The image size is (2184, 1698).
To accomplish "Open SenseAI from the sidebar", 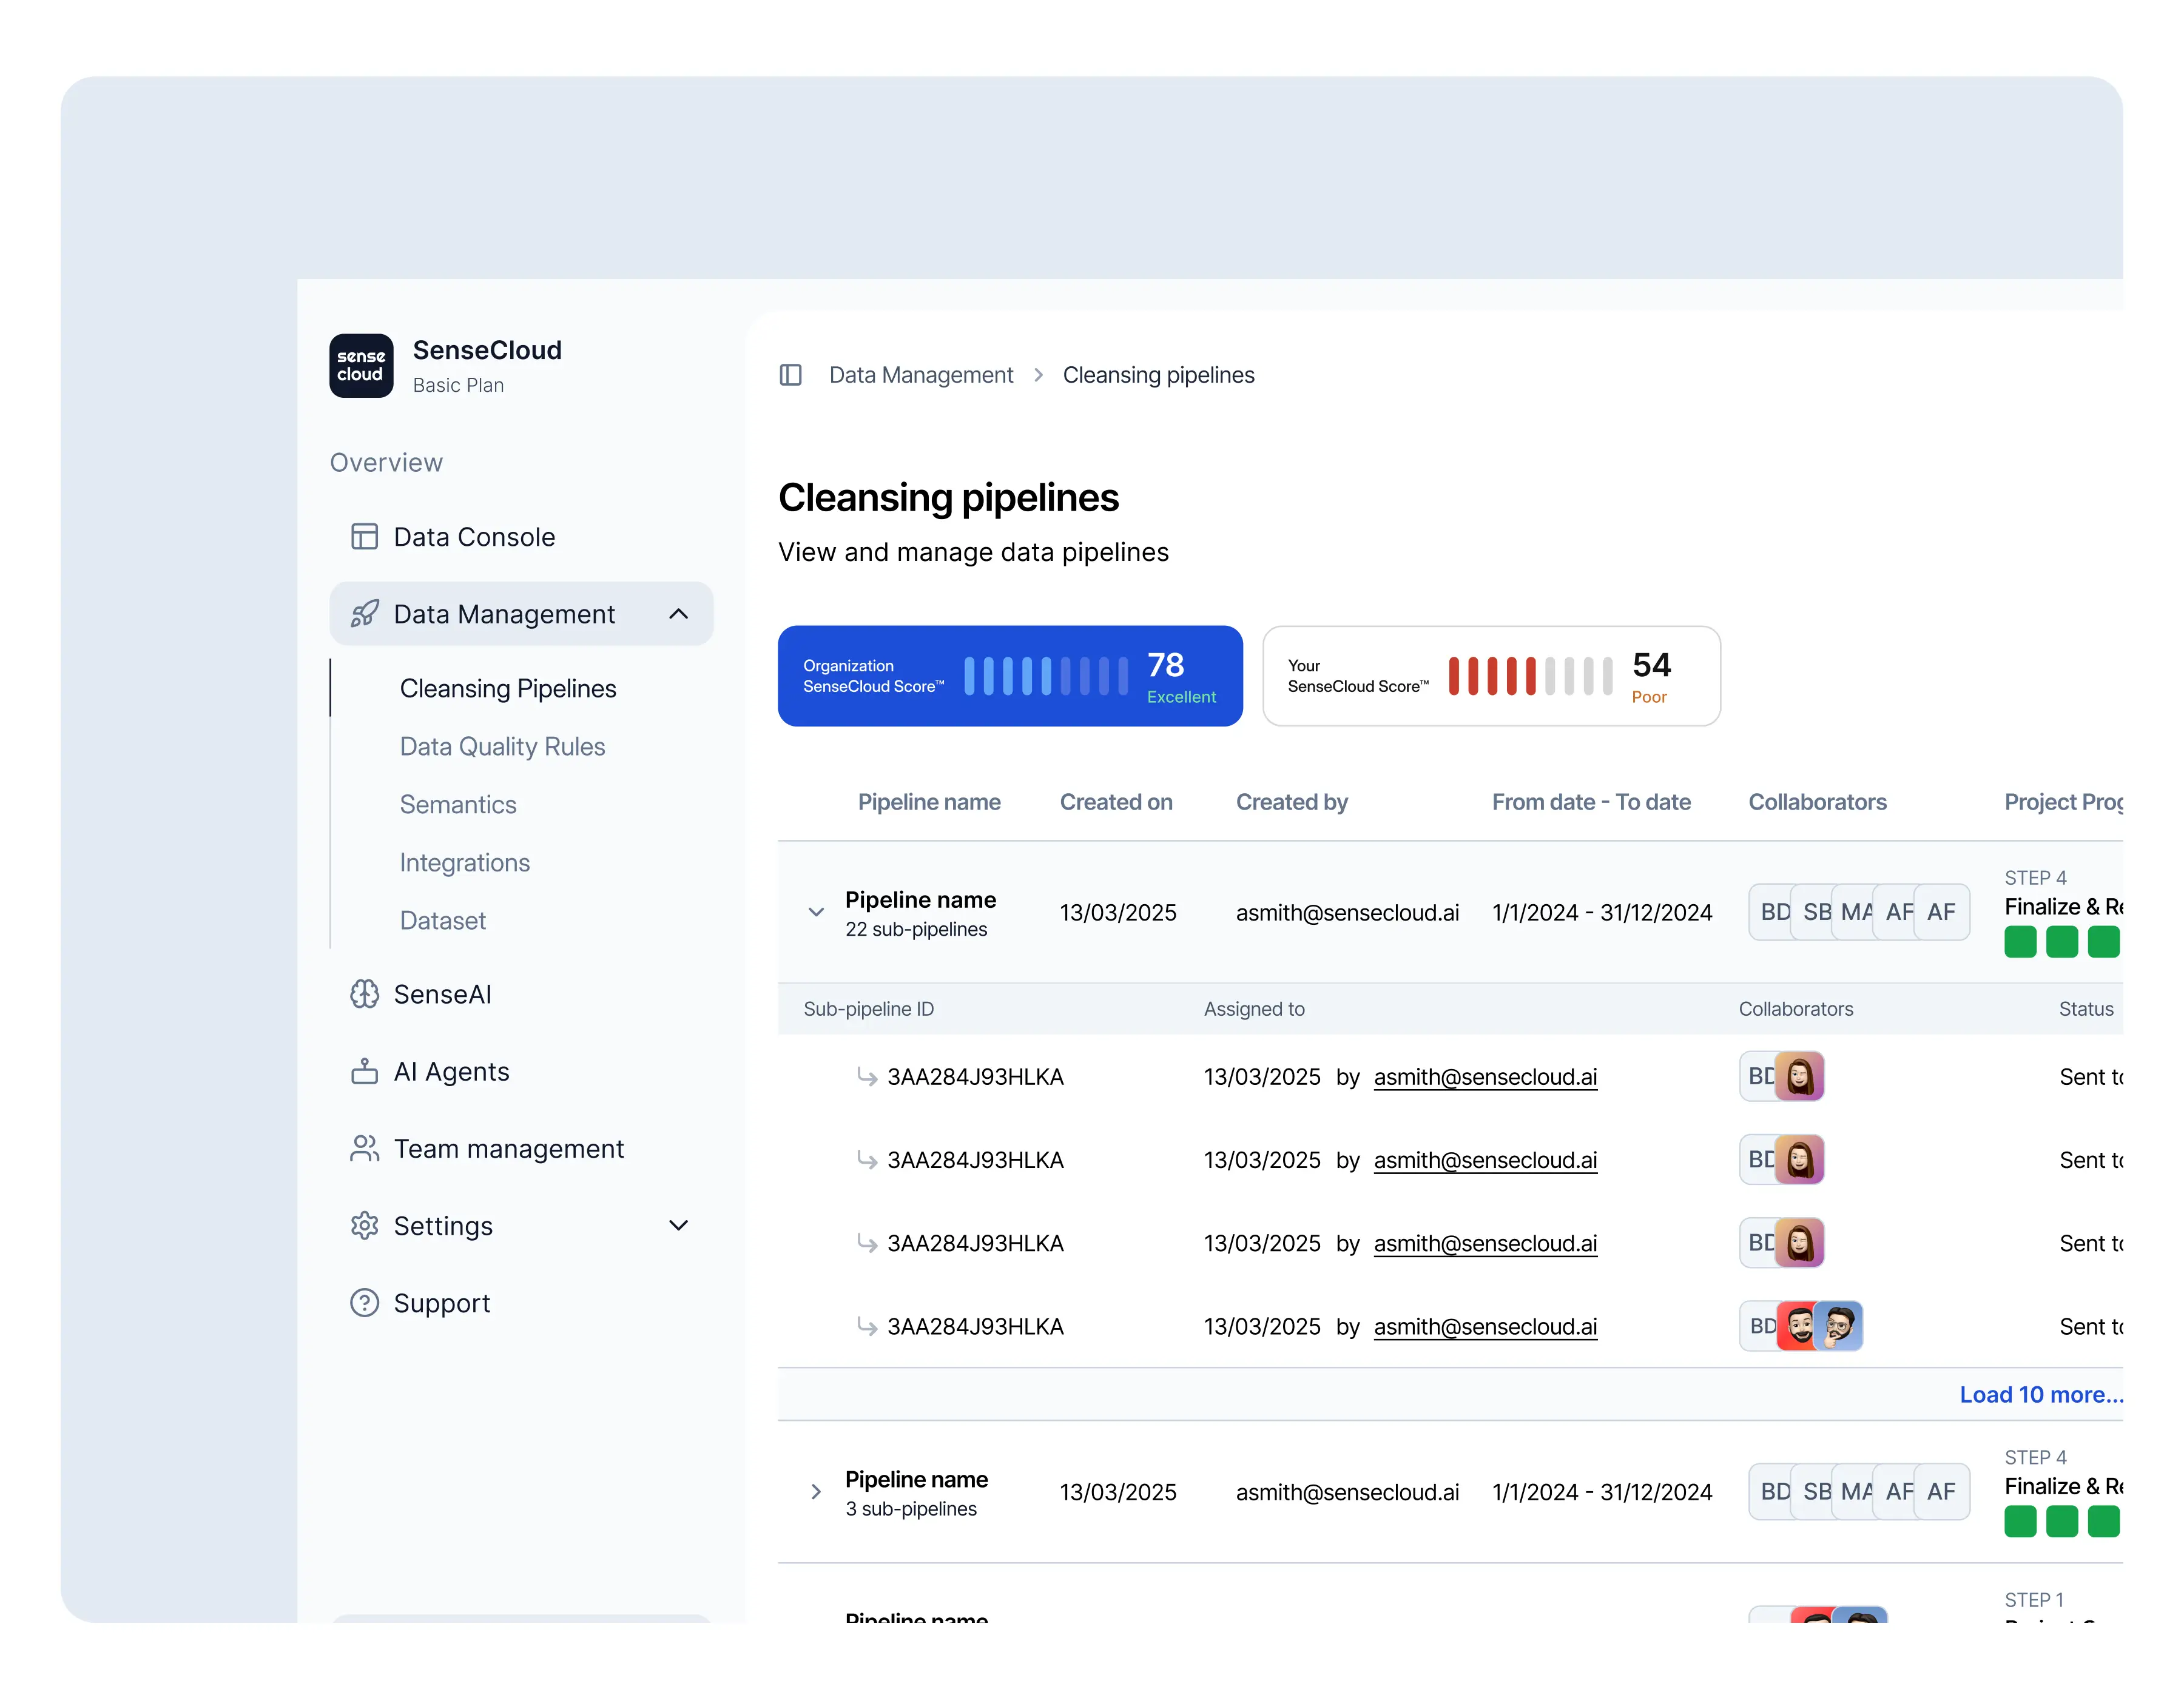I will [x=442, y=993].
